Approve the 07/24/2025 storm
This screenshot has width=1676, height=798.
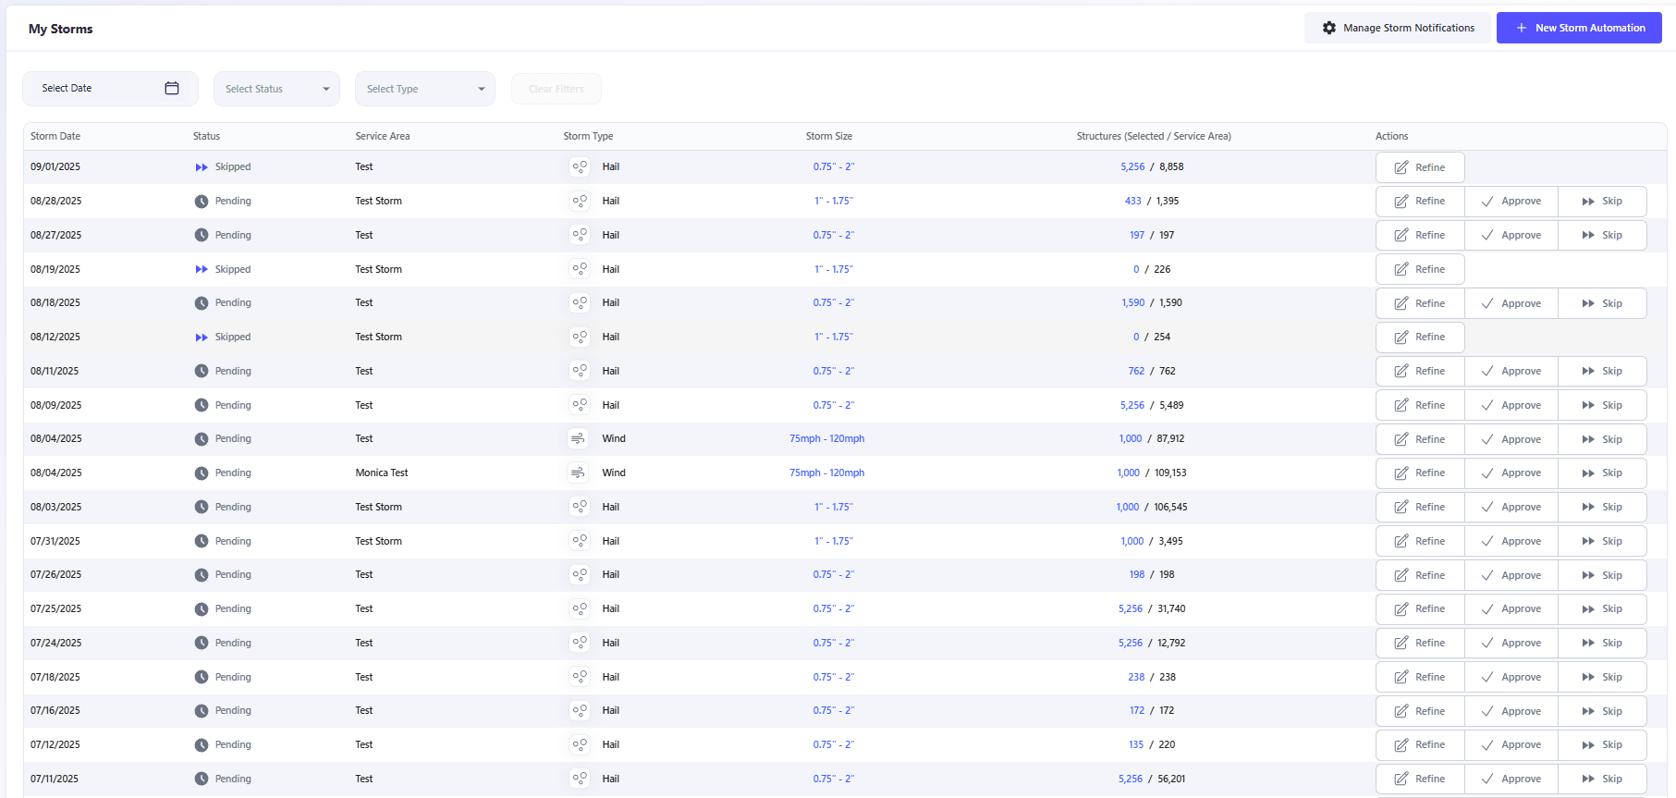click(x=1511, y=643)
